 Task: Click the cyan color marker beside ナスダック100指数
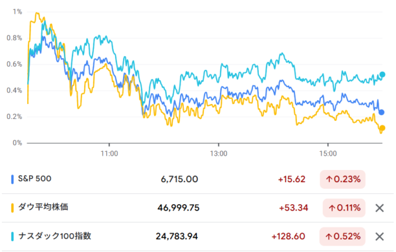13,237
